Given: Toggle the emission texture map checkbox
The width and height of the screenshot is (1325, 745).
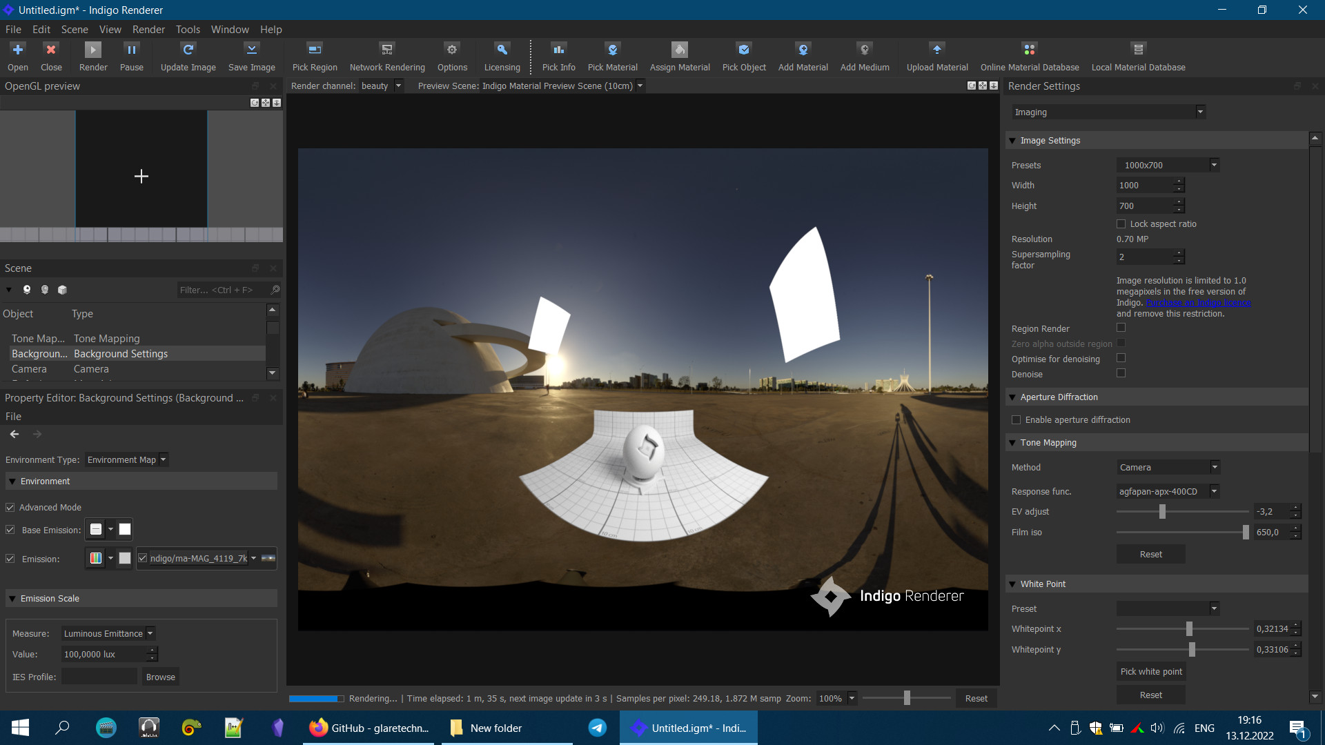Looking at the screenshot, I should [x=143, y=559].
